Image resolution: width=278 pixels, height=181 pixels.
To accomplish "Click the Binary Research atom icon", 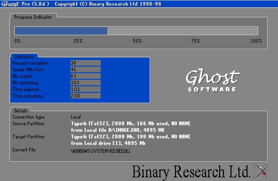I will [x=260, y=171].
